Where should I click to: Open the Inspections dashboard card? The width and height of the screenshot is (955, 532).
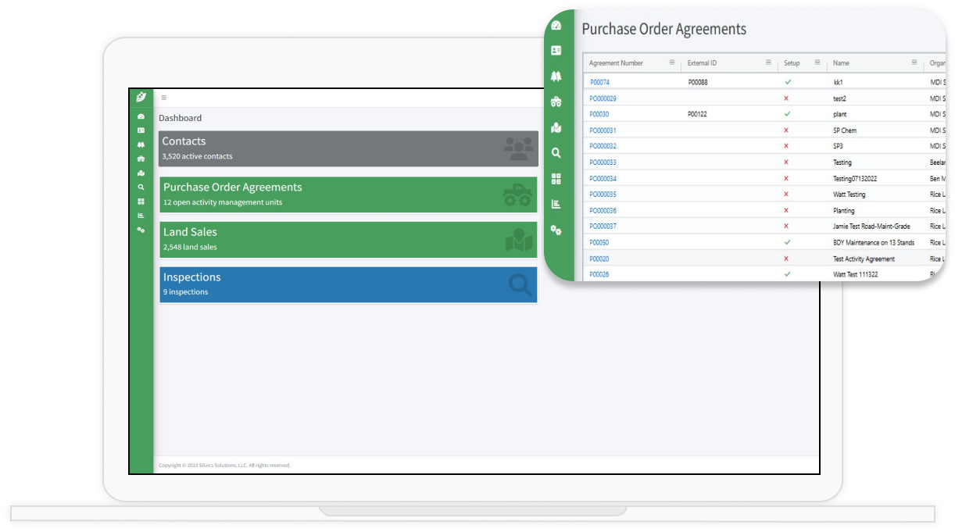pyautogui.click(x=349, y=284)
